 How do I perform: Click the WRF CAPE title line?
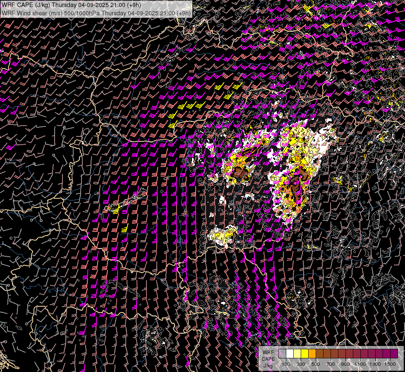click(x=71, y=5)
